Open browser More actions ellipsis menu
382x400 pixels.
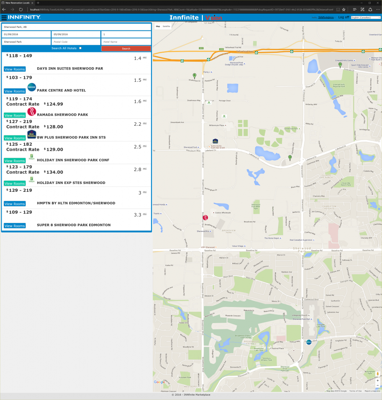[x=378, y=9]
